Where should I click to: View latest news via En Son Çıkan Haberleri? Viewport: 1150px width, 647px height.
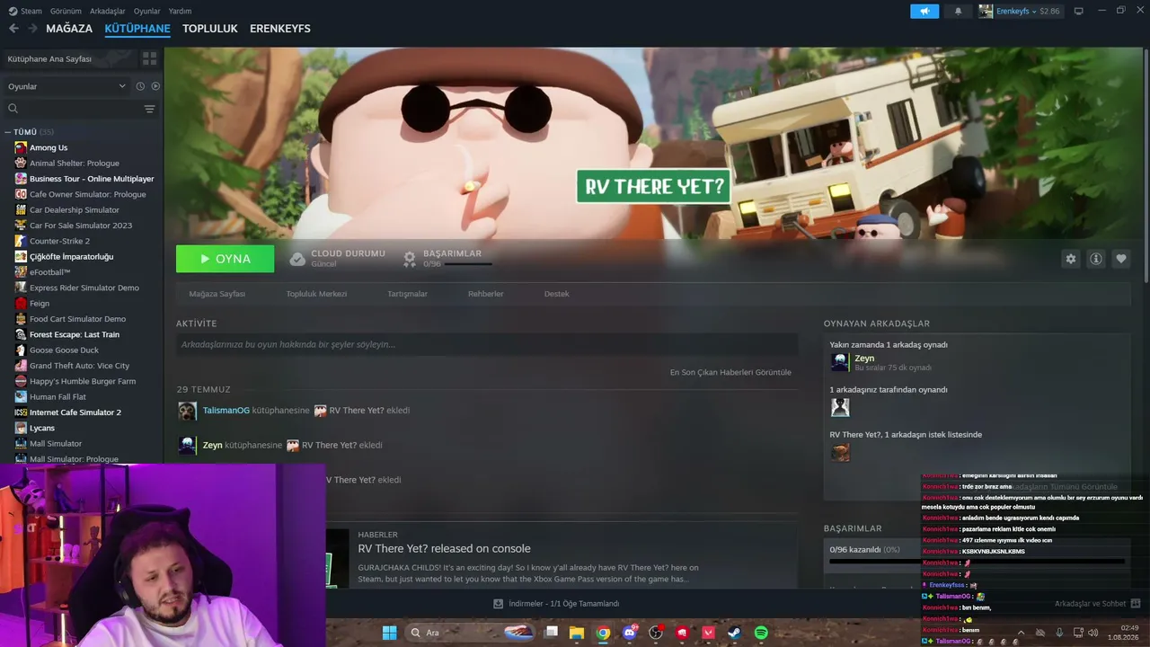730,372
